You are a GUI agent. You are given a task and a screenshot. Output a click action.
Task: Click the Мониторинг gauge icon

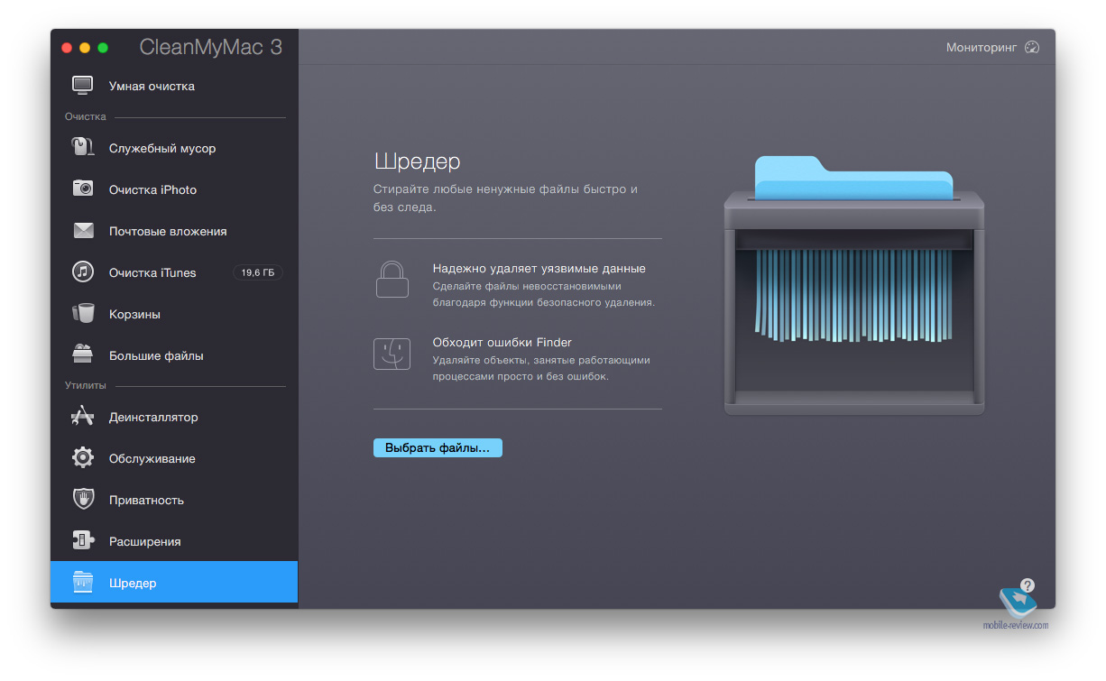click(x=1033, y=47)
